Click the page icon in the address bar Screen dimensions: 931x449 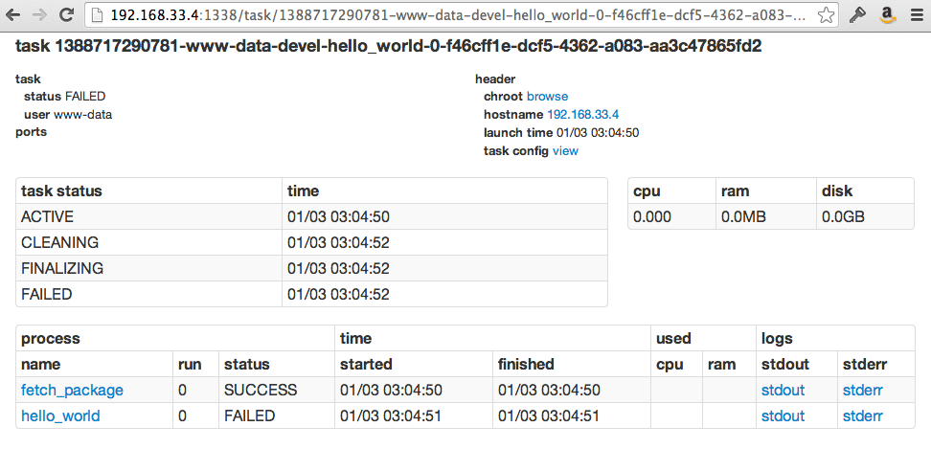(x=97, y=15)
